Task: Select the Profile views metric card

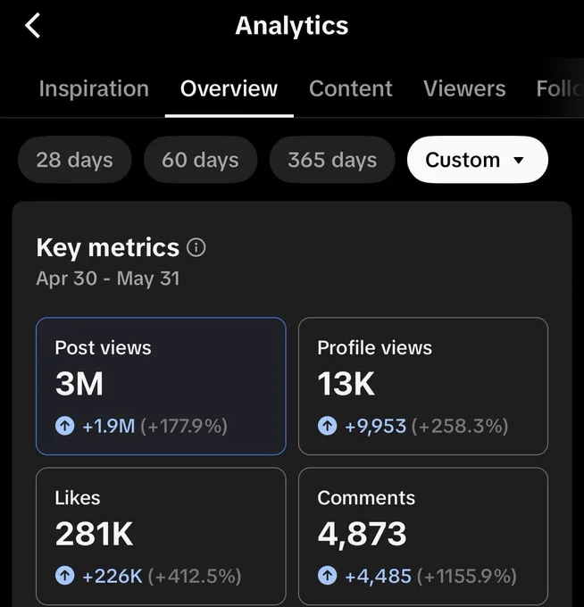Action: [x=423, y=386]
